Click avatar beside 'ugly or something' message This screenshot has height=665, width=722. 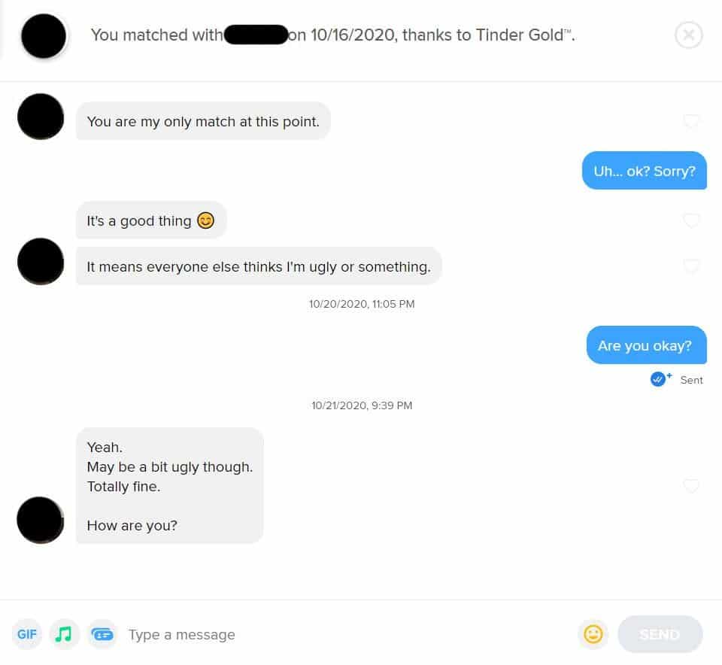pos(41,262)
